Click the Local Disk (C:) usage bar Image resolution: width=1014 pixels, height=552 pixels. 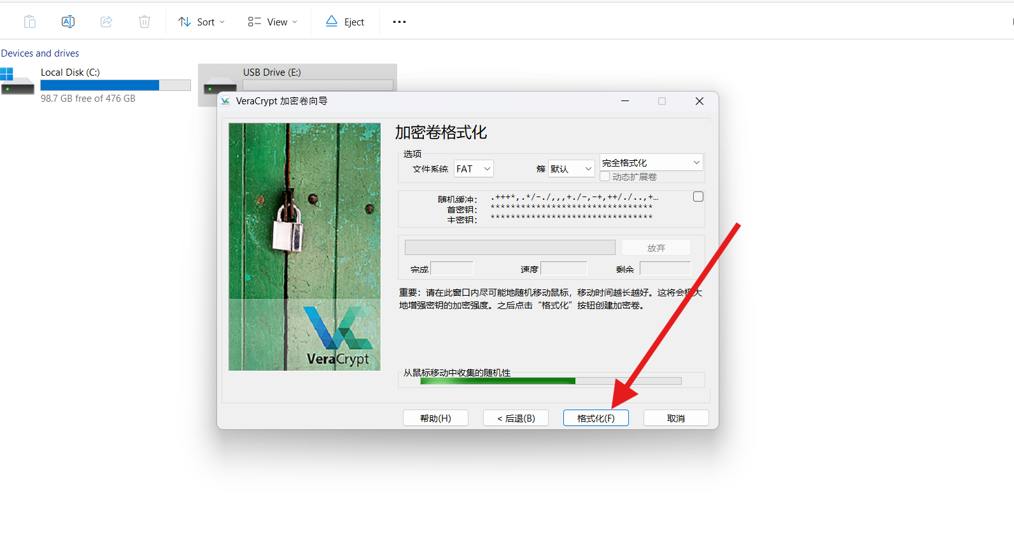point(115,85)
